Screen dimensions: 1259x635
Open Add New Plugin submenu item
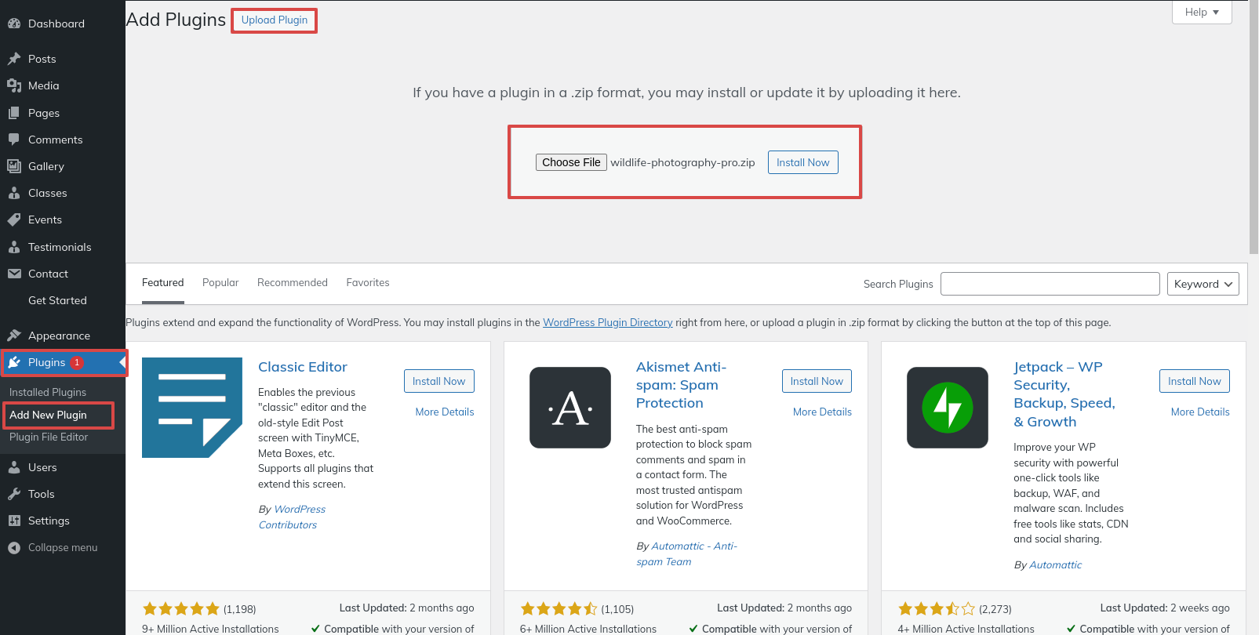point(49,415)
